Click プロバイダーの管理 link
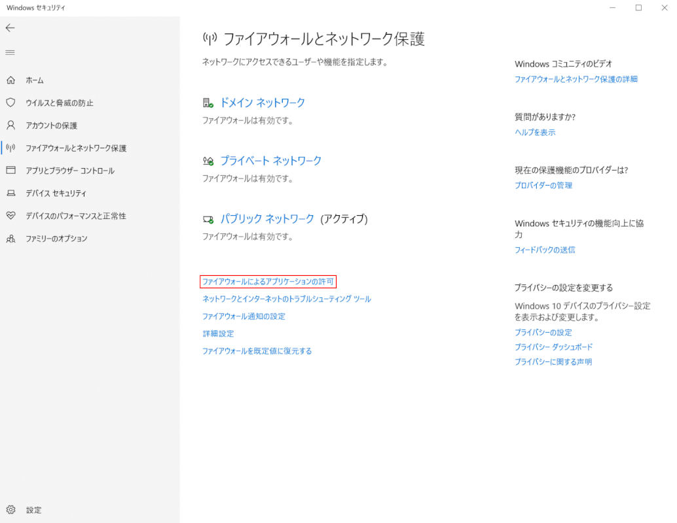The height and width of the screenshot is (523, 677). [x=542, y=185]
